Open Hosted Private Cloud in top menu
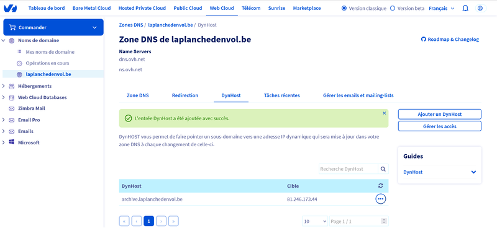 (x=142, y=8)
